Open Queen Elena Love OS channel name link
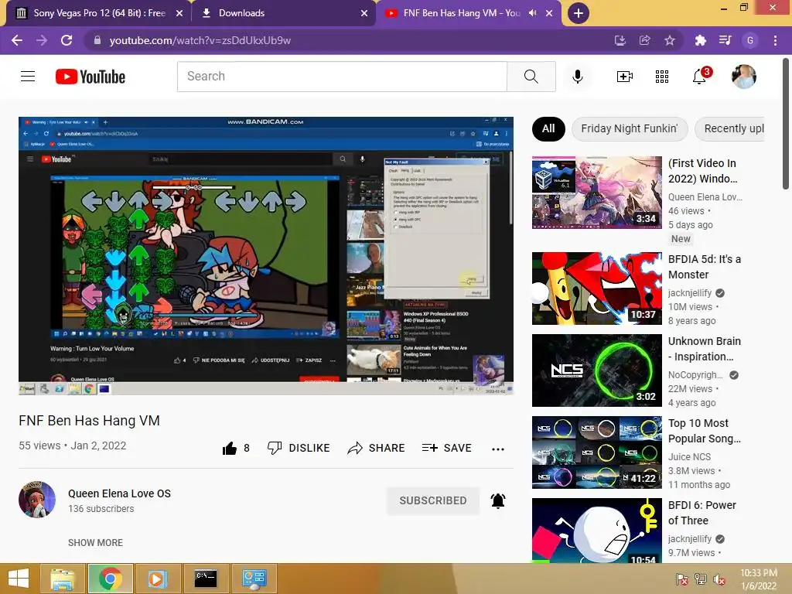Viewport: 792px width, 594px height. (x=119, y=493)
